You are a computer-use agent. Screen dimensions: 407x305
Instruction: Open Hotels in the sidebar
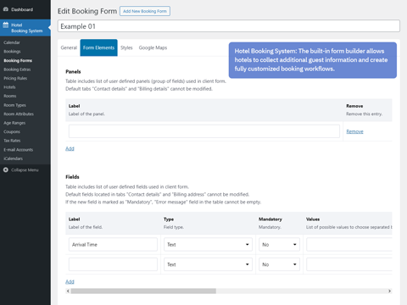tap(9, 87)
